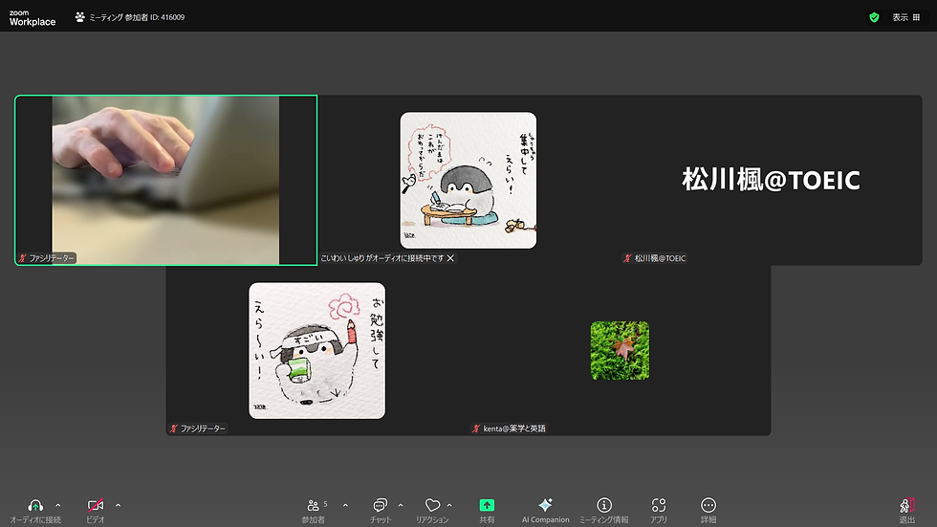Click meeting participant ID label
The height and width of the screenshot is (527, 937).
[x=137, y=17]
